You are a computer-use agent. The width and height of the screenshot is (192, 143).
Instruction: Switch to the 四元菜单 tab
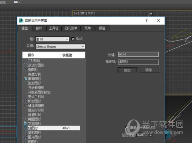71,28
